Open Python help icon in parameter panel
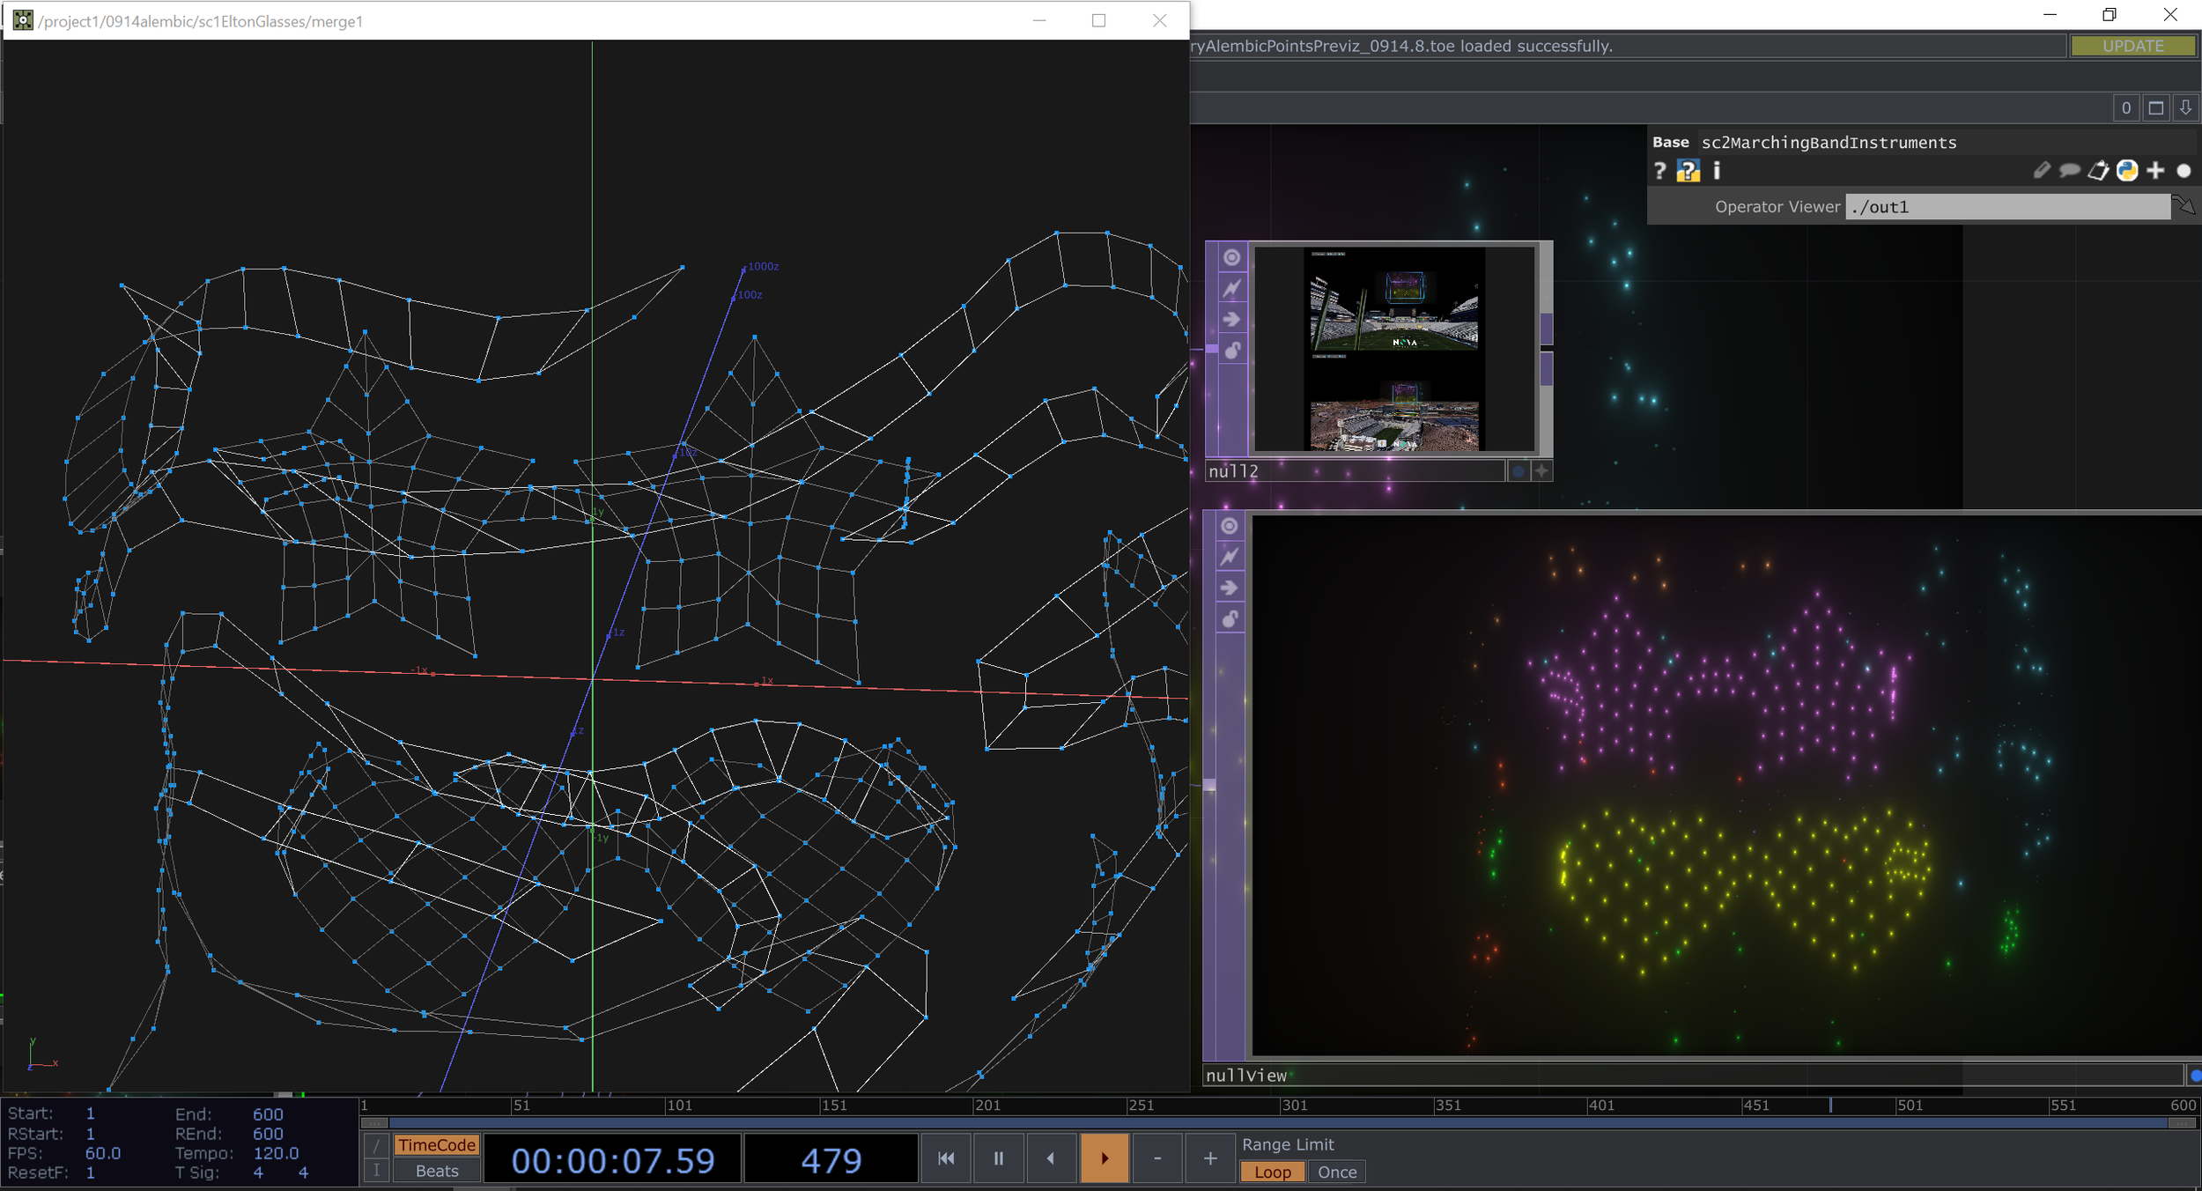The height and width of the screenshot is (1191, 2202). (x=1688, y=171)
